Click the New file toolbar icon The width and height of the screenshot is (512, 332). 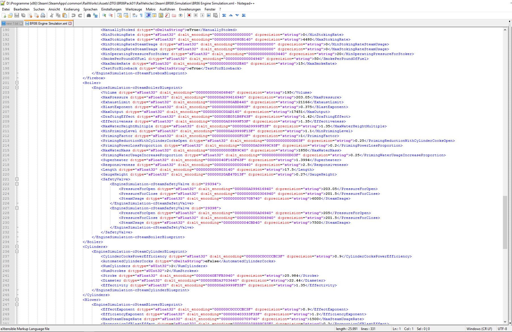point(4,15)
